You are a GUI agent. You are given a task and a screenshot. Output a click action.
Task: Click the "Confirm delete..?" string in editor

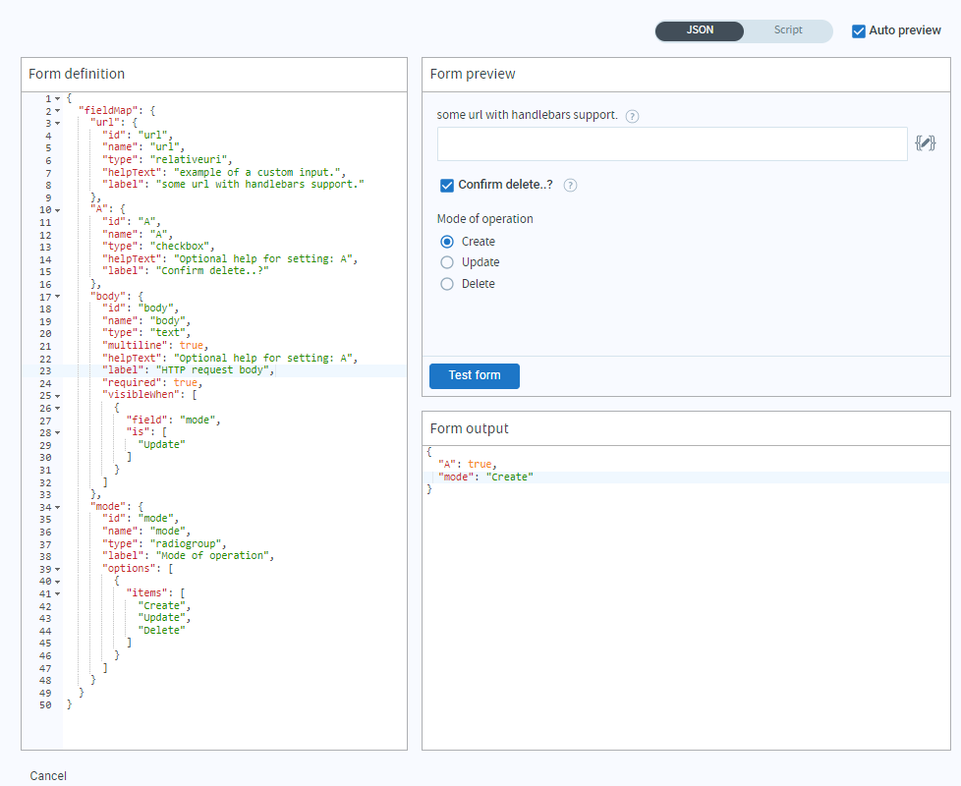pyautogui.click(x=212, y=271)
